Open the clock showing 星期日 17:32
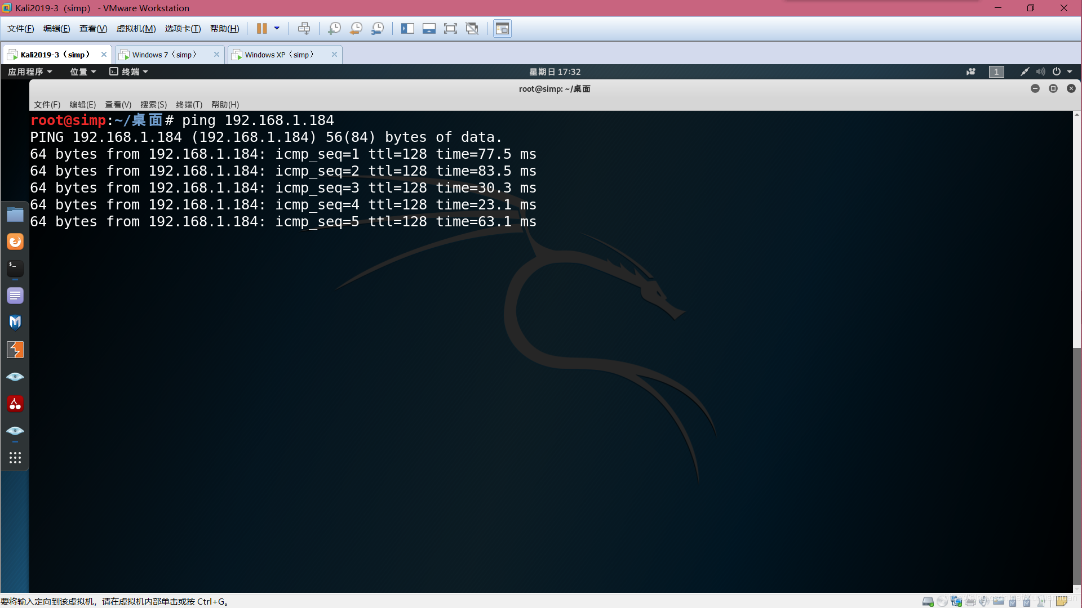The height and width of the screenshot is (608, 1082). pyautogui.click(x=555, y=71)
